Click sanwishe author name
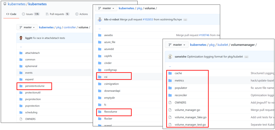Screen dimensions: 275x130 (180, 57)
